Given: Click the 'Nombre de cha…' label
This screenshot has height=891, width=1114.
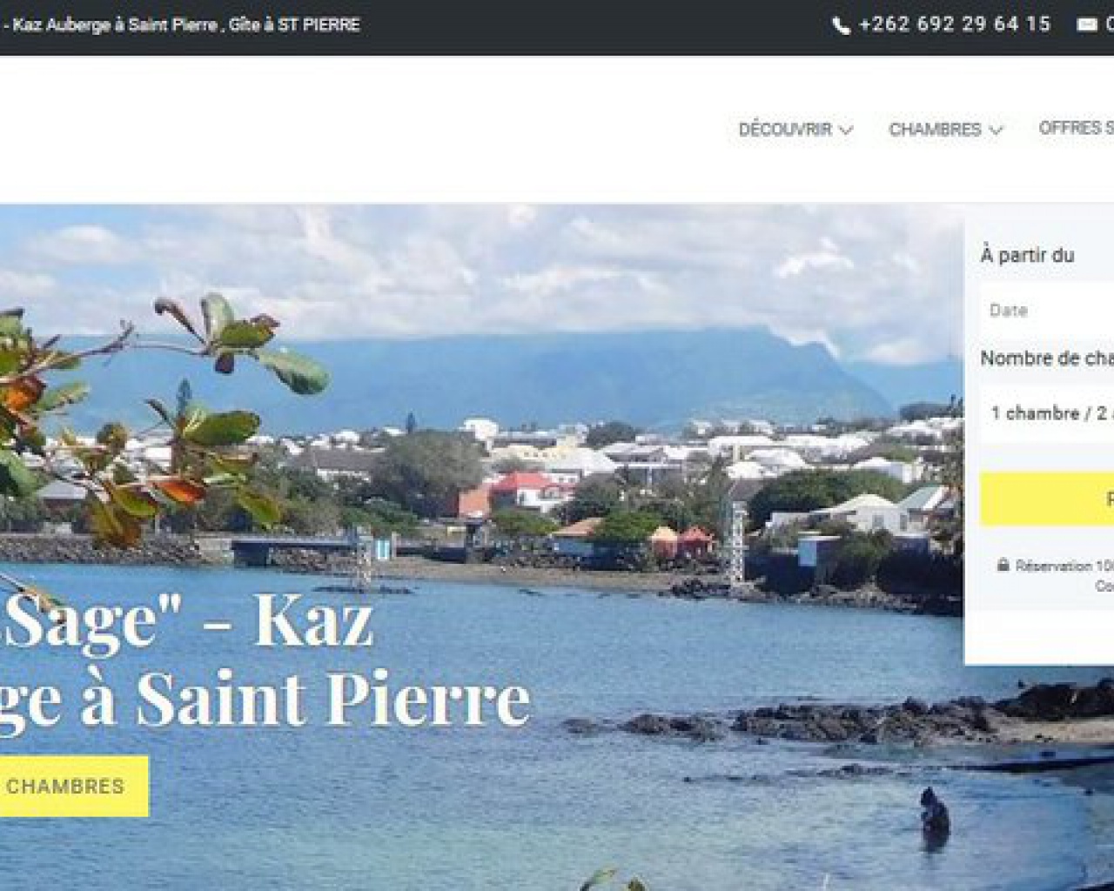Looking at the screenshot, I should pyautogui.click(x=1047, y=358).
